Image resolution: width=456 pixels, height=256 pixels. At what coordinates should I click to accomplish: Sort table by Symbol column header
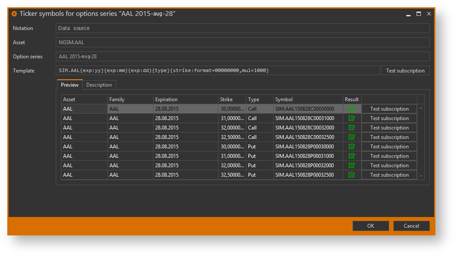[x=308, y=99]
